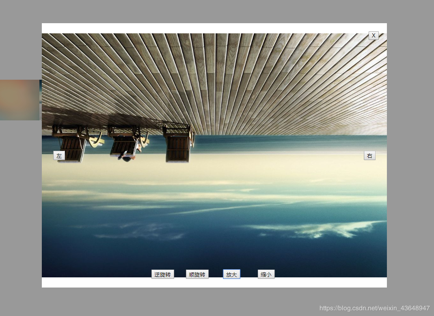
Task: Shrink the image with the 缩小 button
Action: pyautogui.click(x=266, y=274)
